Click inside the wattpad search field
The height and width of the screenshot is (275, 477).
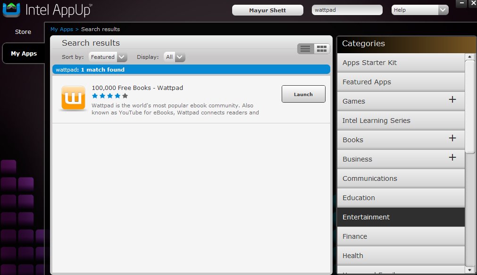click(x=347, y=9)
